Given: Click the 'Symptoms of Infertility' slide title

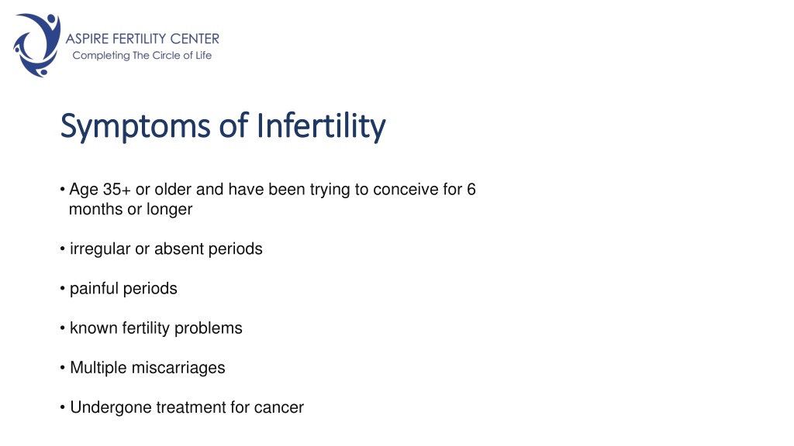Looking at the screenshot, I should click(x=223, y=126).
